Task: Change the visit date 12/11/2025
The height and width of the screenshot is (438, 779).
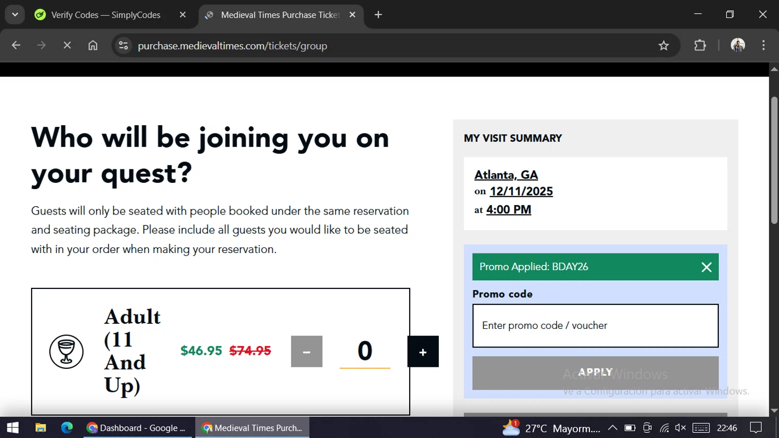Action: click(x=521, y=192)
